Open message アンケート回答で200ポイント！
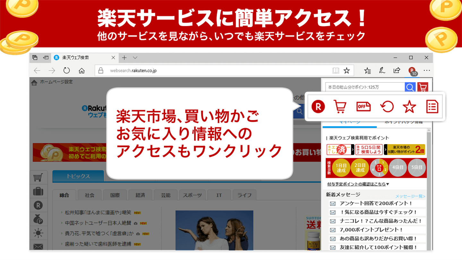This screenshot has width=462, height=260. (x=376, y=204)
